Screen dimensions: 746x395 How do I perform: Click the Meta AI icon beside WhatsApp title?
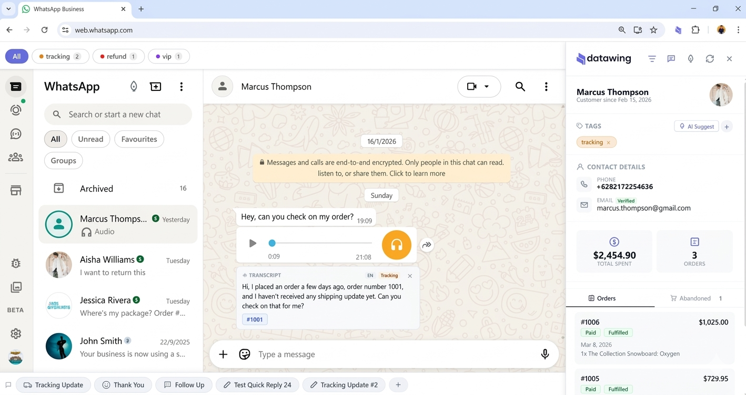[134, 87]
